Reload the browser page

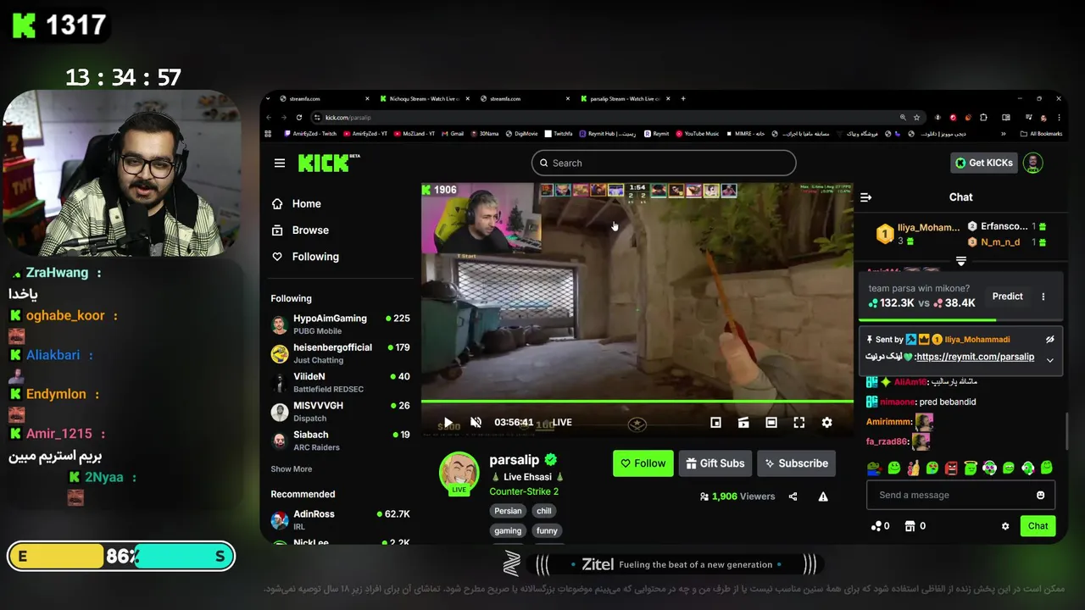tap(301, 117)
